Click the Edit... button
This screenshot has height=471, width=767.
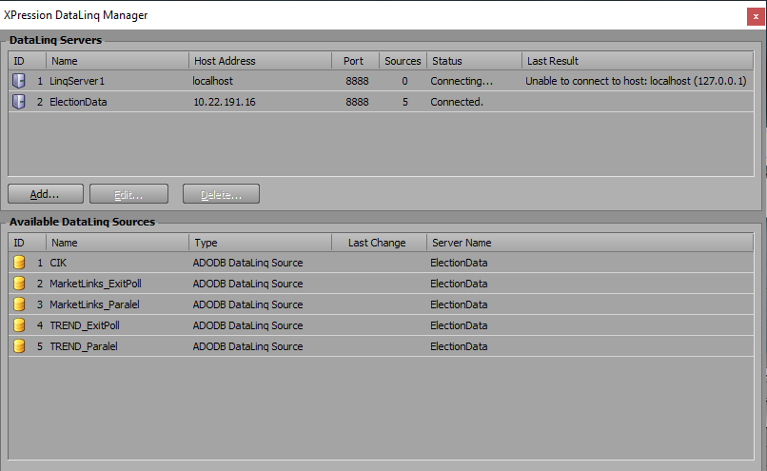click(x=128, y=194)
